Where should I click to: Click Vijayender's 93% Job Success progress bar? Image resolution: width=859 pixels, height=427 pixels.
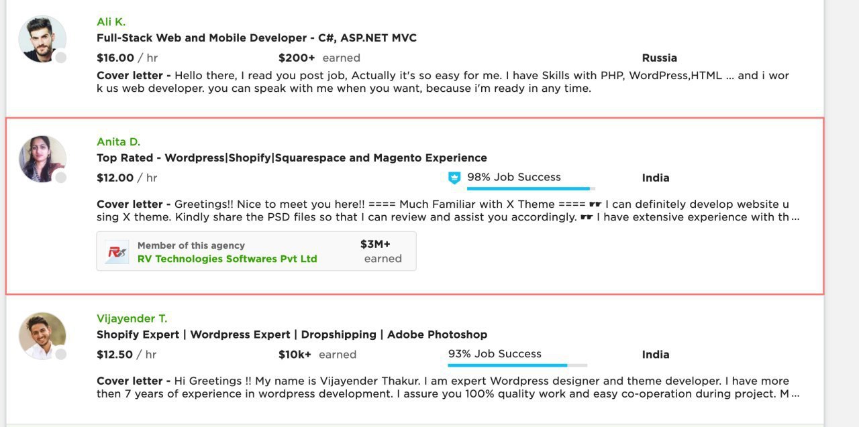point(517,365)
